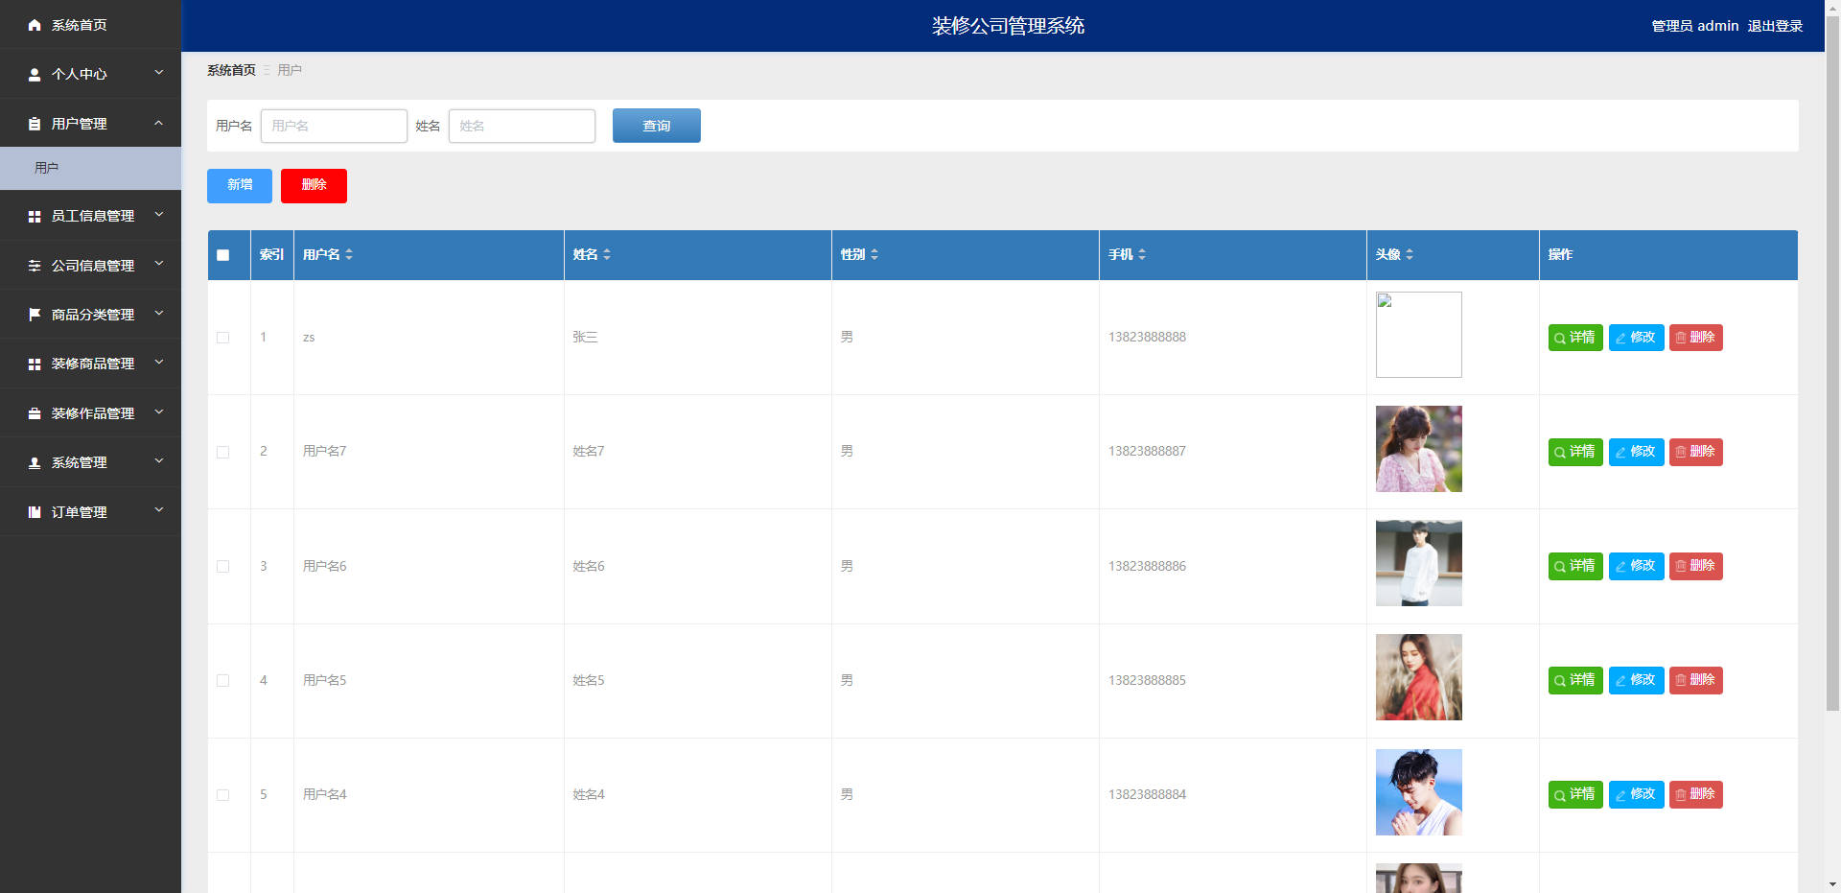Click 删除 for user zs row
This screenshot has height=893, width=1841.
(1695, 338)
